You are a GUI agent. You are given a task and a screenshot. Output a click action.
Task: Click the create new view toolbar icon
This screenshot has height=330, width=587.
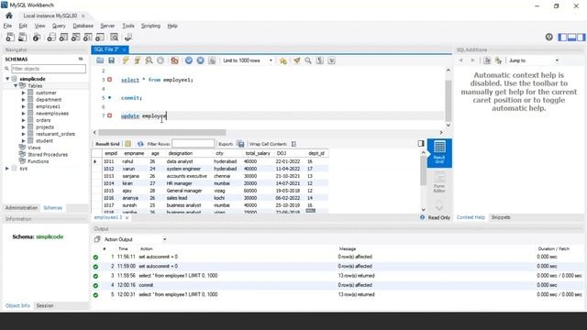pos(75,37)
